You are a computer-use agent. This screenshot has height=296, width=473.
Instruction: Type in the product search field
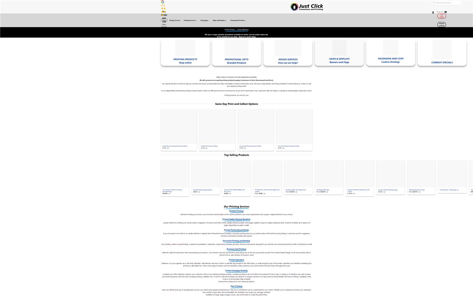click(448, 3)
